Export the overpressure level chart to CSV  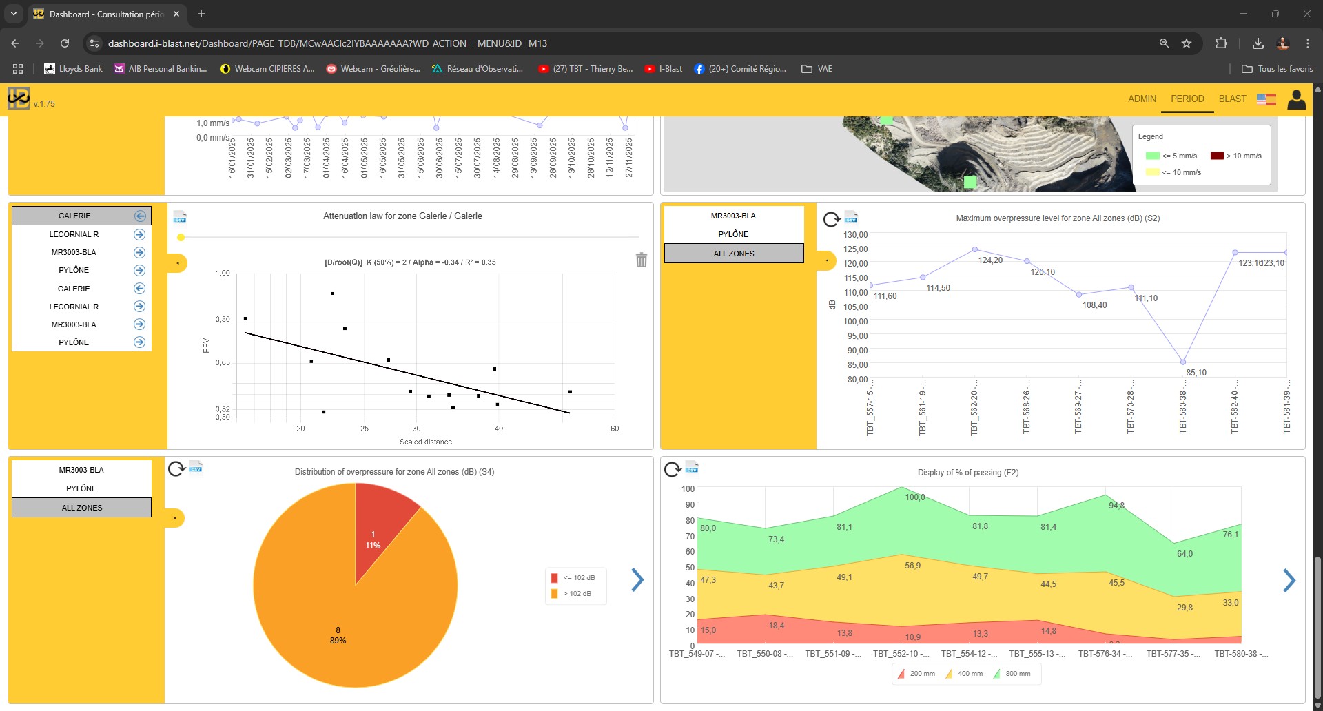(852, 217)
